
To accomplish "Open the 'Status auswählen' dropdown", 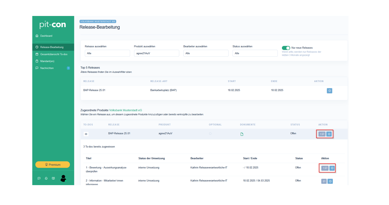I will (255, 53).
